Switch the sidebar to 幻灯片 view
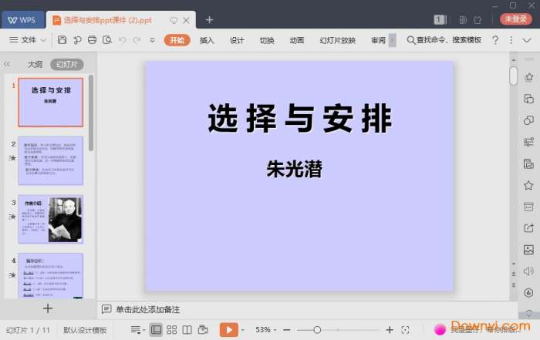The height and width of the screenshot is (340, 540). pos(67,64)
